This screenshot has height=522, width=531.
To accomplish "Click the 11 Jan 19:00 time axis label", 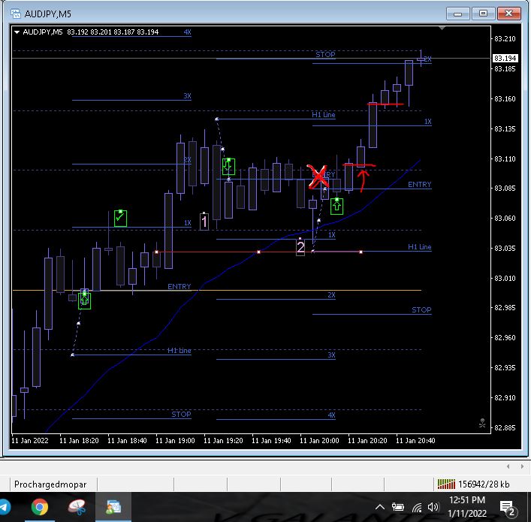I will (175, 441).
